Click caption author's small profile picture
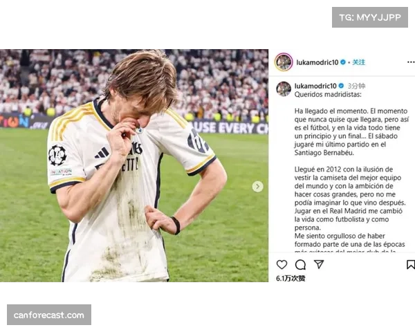The width and height of the screenshot is (415, 332). (284, 89)
